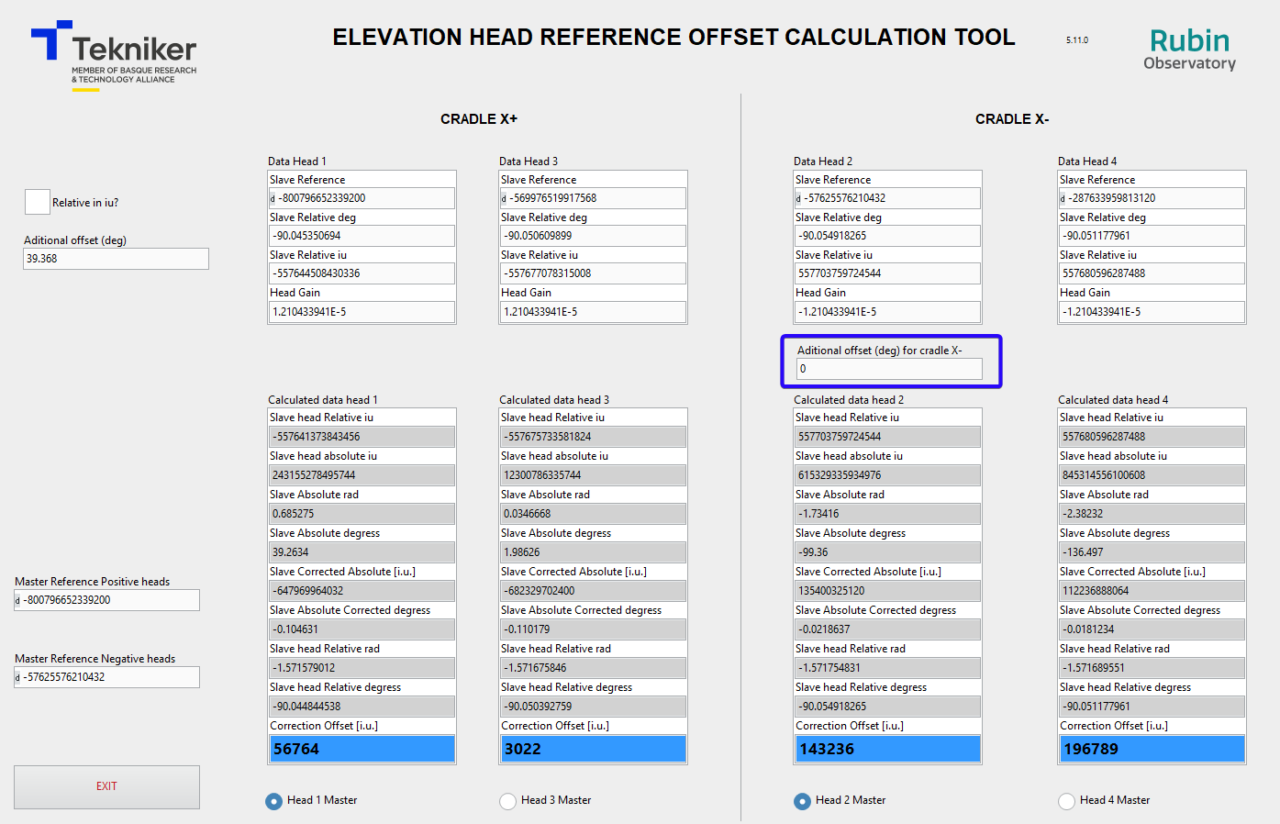Viewport: 1280px width, 824px height.
Task: Click head 4 absolute iu value 845314556100608
Action: pos(1152,475)
